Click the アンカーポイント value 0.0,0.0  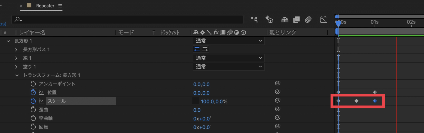click(x=201, y=84)
